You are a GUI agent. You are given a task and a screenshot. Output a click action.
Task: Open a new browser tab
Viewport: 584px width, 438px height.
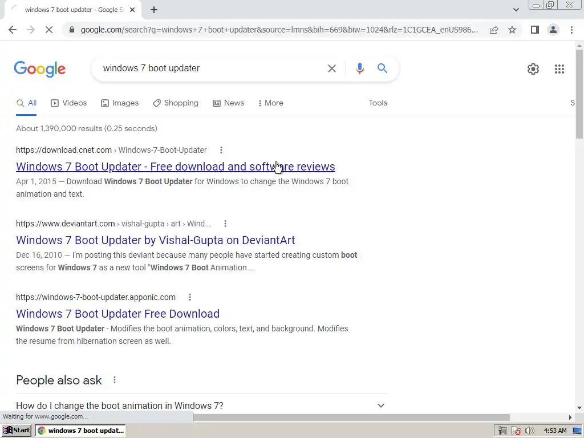(154, 10)
